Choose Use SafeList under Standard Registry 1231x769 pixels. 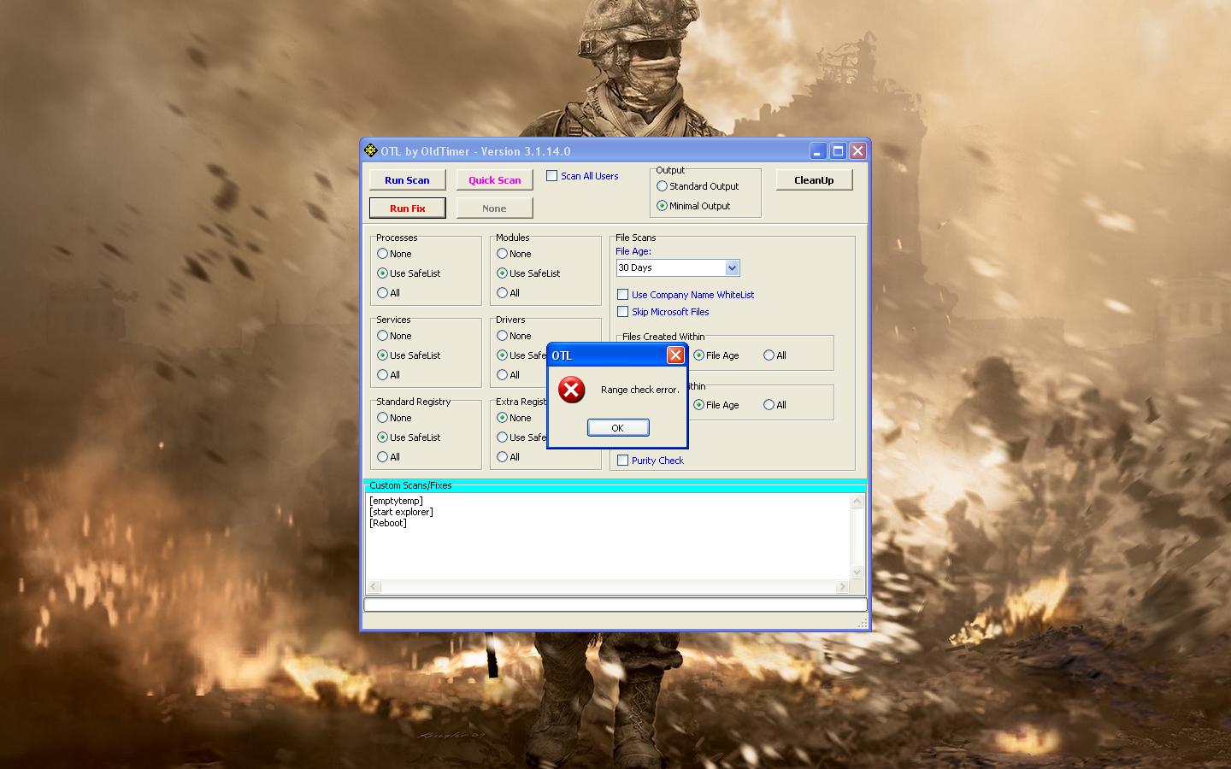pos(382,437)
